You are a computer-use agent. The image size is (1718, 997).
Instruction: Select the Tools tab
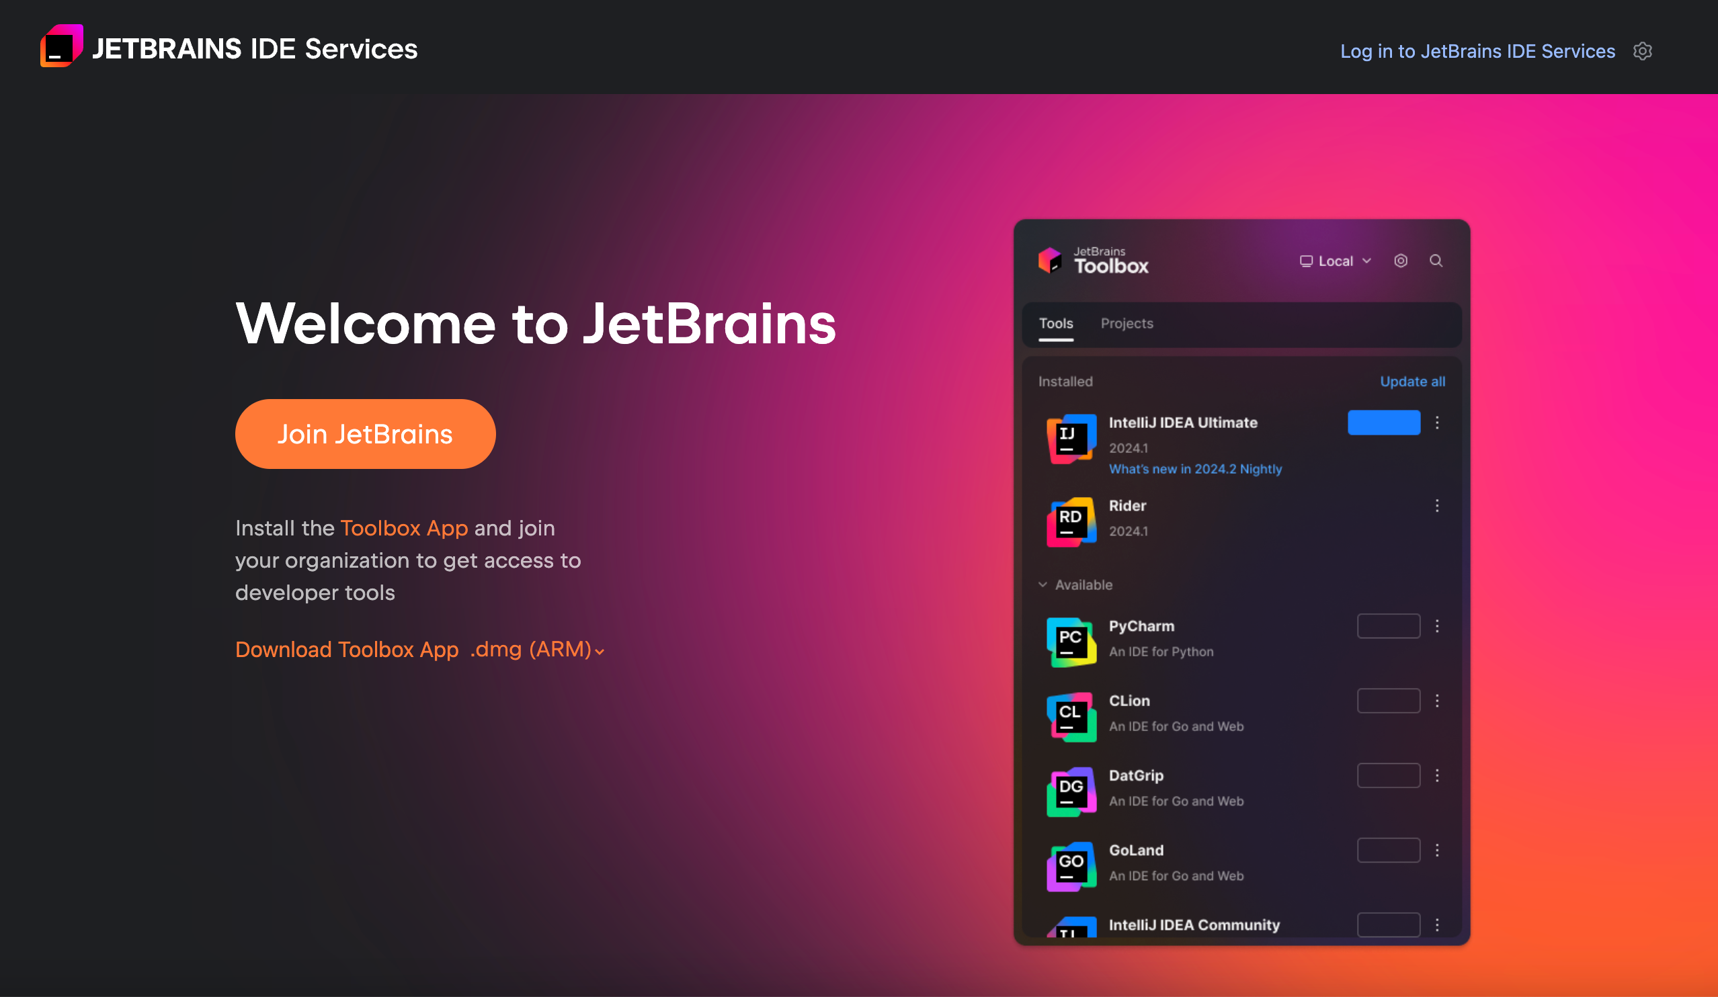1055,324
